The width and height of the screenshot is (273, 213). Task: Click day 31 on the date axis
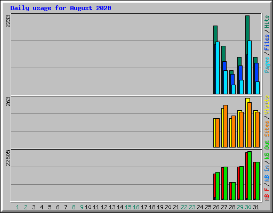pos(256,207)
